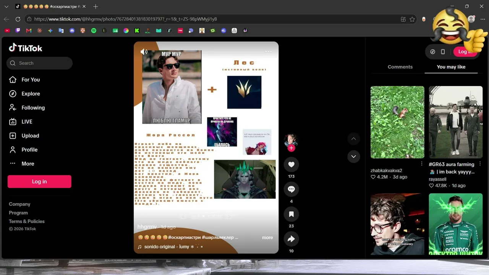The width and height of the screenshot is (489, 275).
Task: Open the browser settings three-dot menu
Action: [482, 19]
